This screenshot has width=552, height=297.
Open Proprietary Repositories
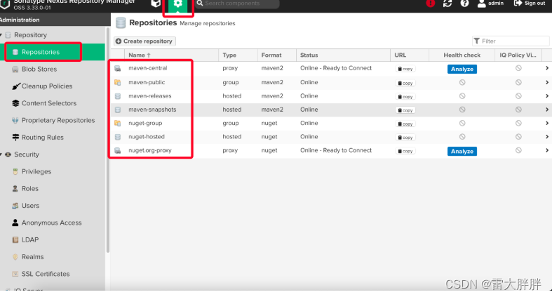58,121
